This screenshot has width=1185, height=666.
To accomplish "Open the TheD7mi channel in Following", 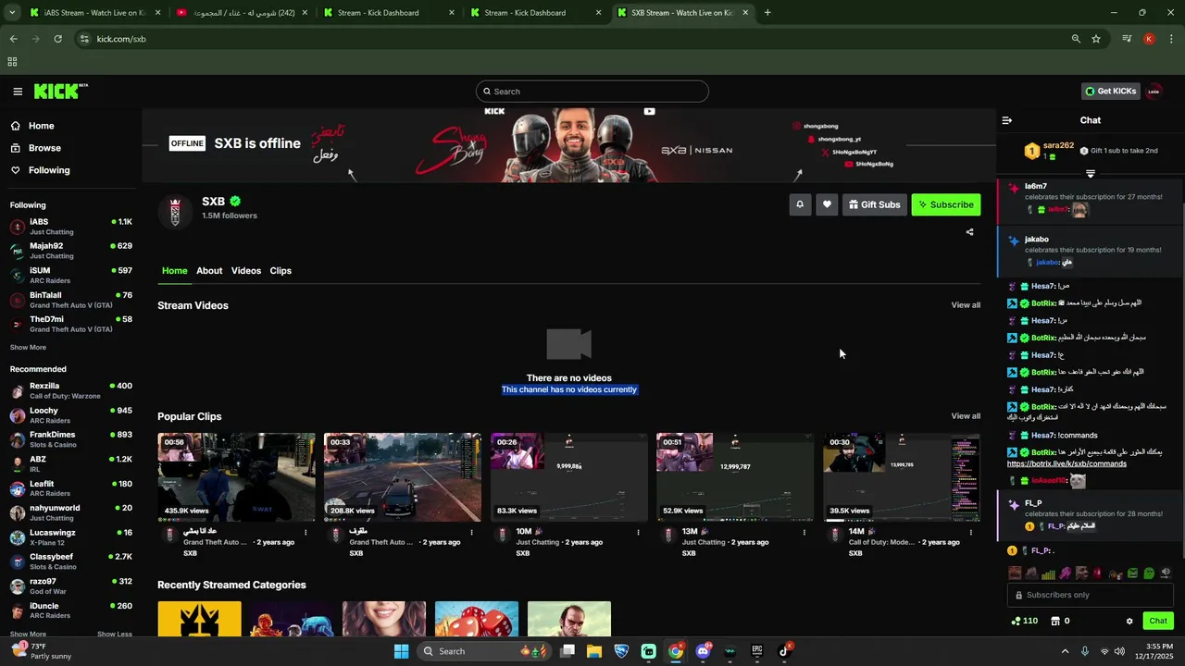I will 70,324.
